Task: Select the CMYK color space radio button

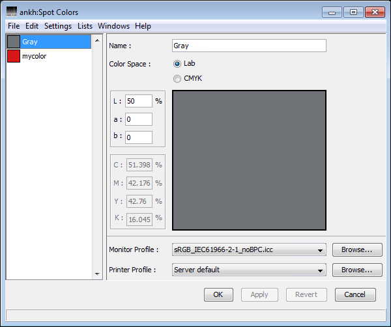Action: (x=177, y=79)
